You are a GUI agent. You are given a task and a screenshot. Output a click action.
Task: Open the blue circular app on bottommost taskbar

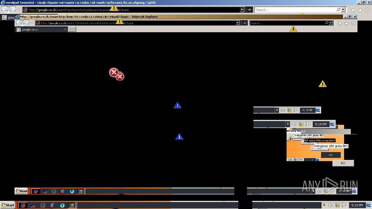[62, 205]
